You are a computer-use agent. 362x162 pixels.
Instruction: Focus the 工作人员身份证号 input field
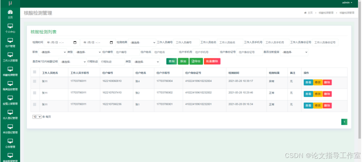point(325,43)
